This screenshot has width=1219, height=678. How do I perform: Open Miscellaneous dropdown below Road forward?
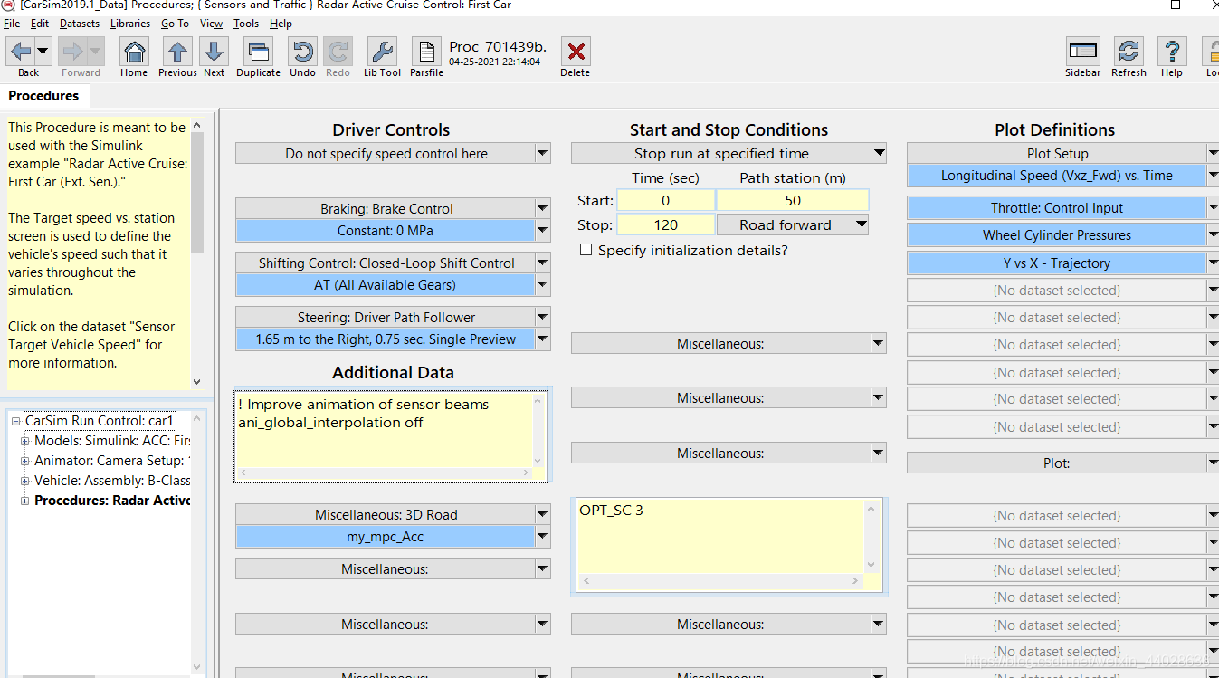[x=729, y=344]
